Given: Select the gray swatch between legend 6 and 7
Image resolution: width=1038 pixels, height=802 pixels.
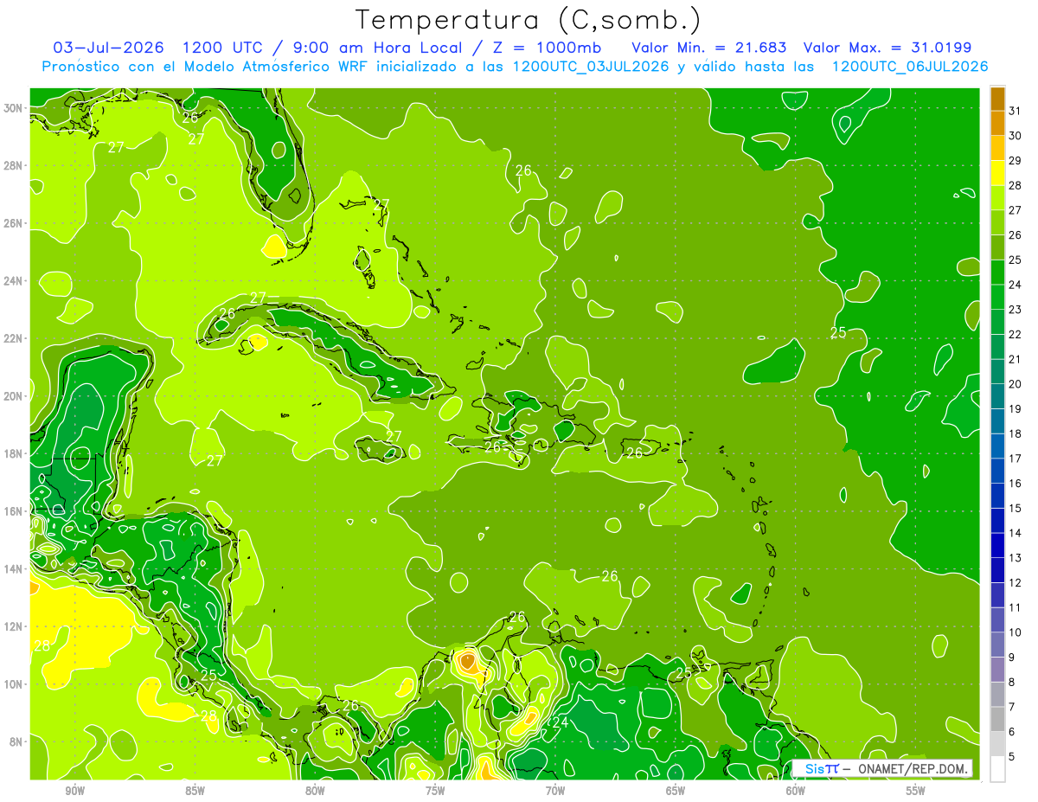Looking at the screenshot, I should point(997,719).
